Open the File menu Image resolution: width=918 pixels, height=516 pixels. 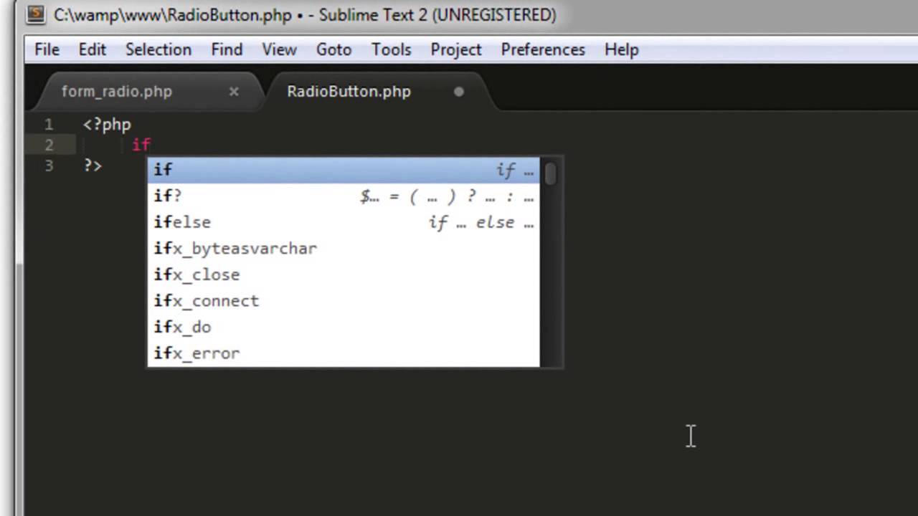[x=47, y=49]
